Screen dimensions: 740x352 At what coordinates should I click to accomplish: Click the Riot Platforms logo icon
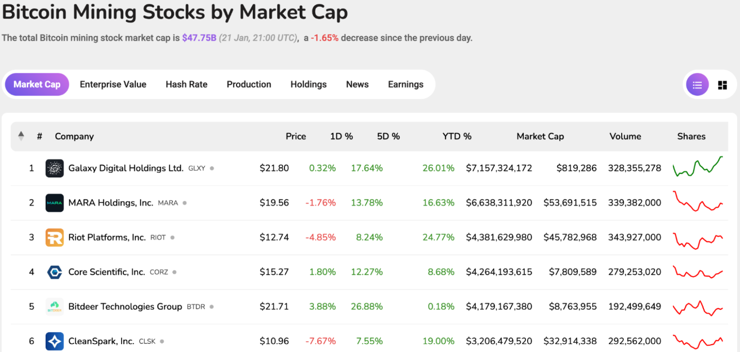[55, 238]
